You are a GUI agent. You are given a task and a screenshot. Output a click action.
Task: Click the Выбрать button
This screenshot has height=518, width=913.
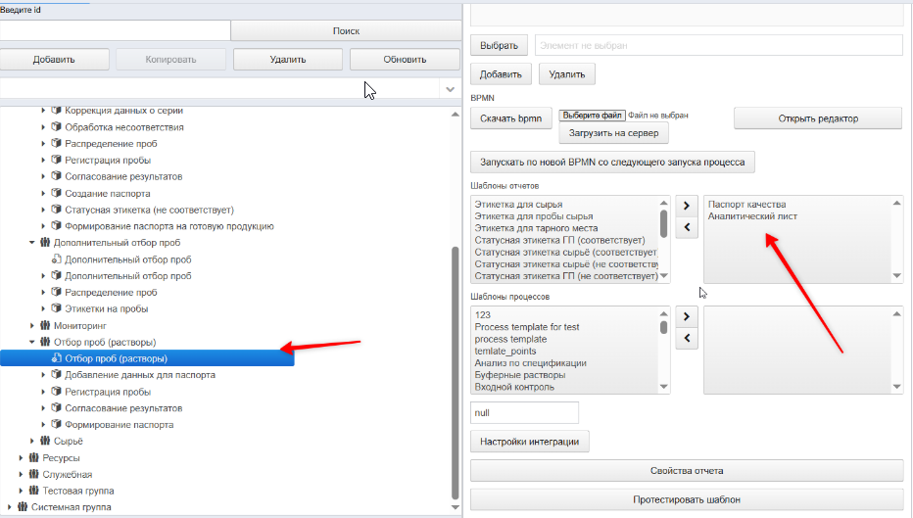point(499,45)
